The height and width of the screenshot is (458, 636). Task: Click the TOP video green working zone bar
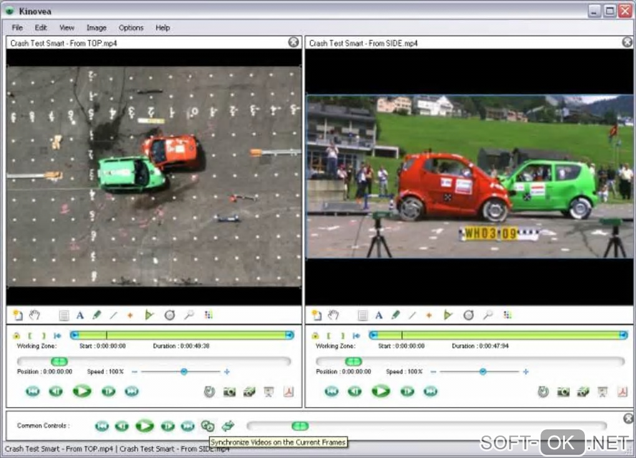pos(181,335)
